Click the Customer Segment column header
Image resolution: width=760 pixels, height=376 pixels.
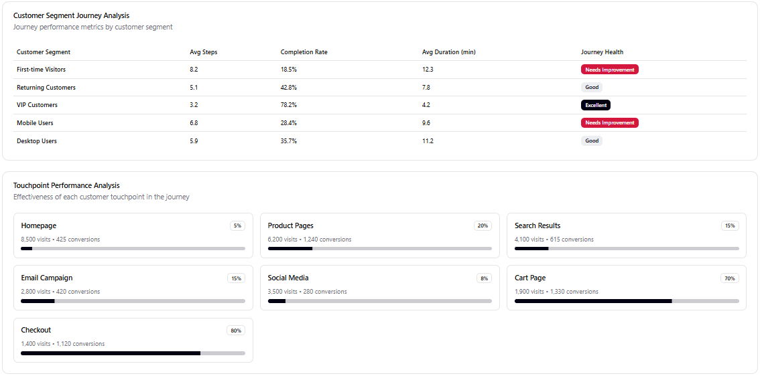[x=43, y=52]
